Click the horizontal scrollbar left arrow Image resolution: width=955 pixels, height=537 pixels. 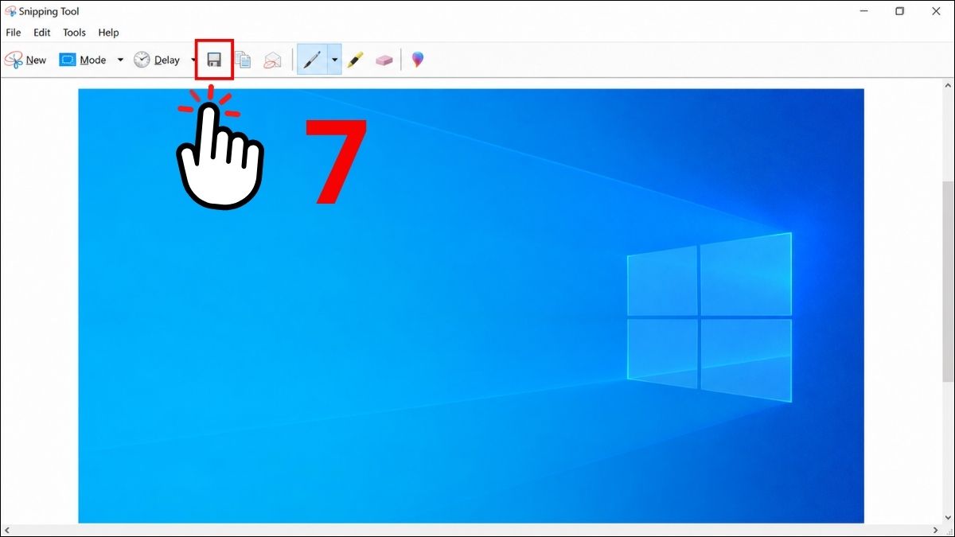6,530
